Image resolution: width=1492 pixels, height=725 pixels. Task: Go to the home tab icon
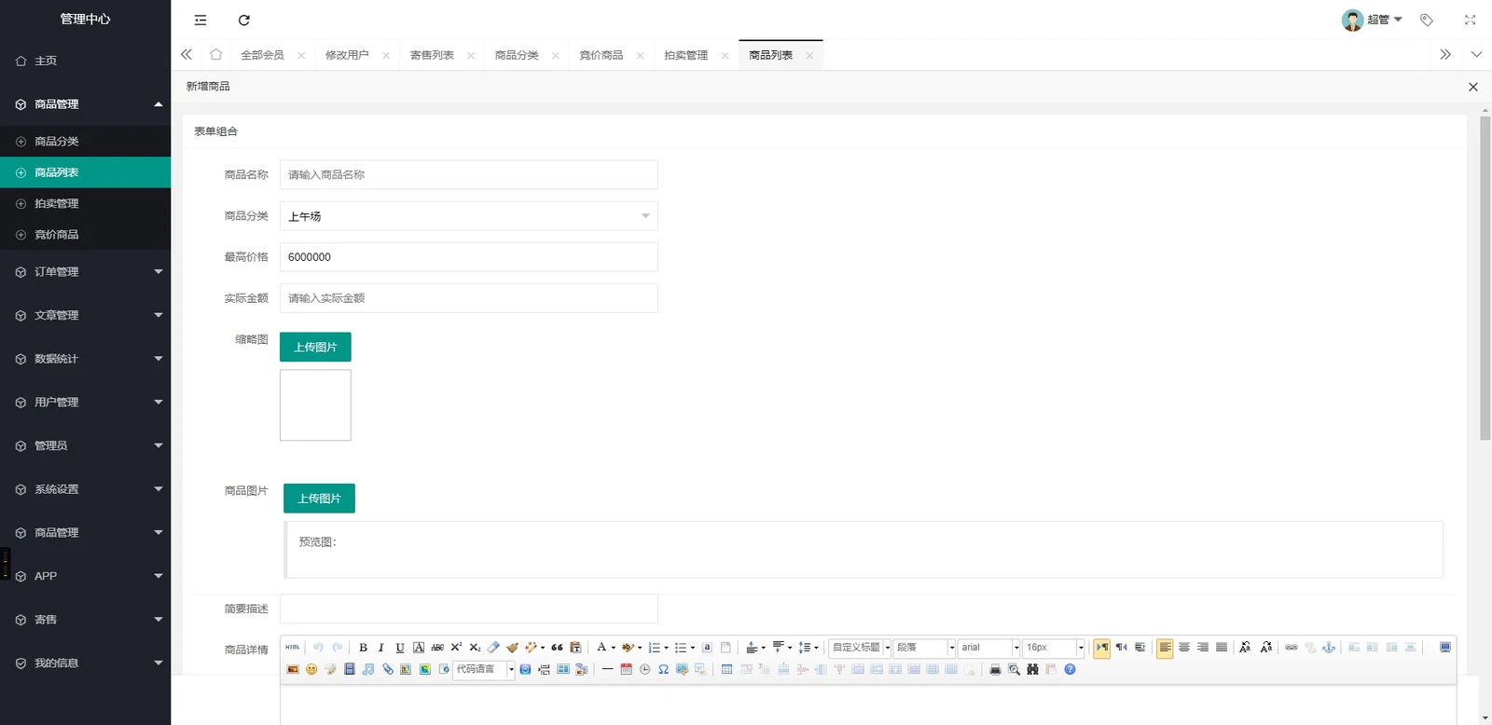pos(216,55)
